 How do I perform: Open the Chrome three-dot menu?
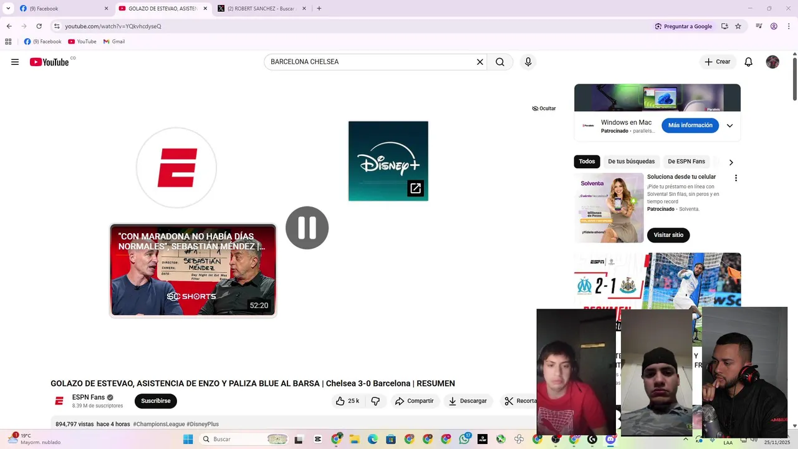pos(789,26)
